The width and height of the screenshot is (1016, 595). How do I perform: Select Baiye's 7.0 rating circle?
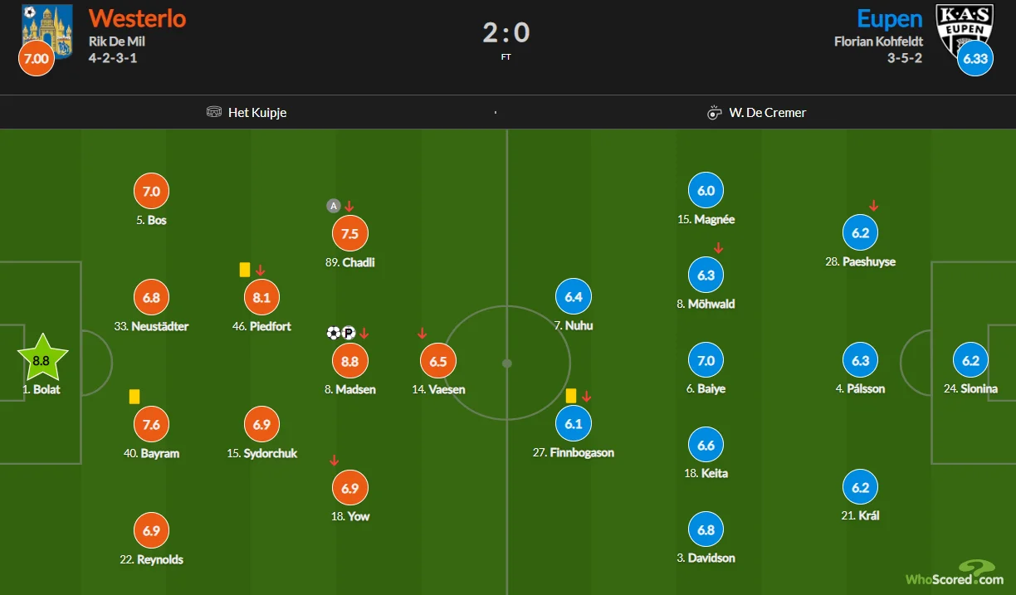point(706,361)
